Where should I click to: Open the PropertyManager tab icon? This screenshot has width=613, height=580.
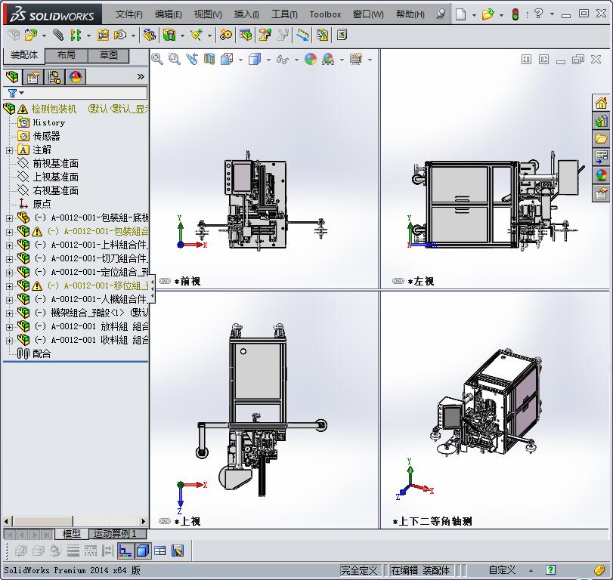pos(33,76)
